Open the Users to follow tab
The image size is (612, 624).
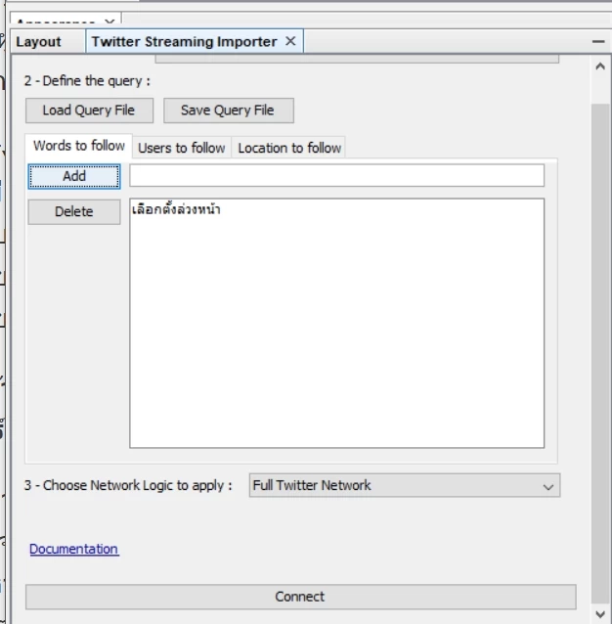182,148
